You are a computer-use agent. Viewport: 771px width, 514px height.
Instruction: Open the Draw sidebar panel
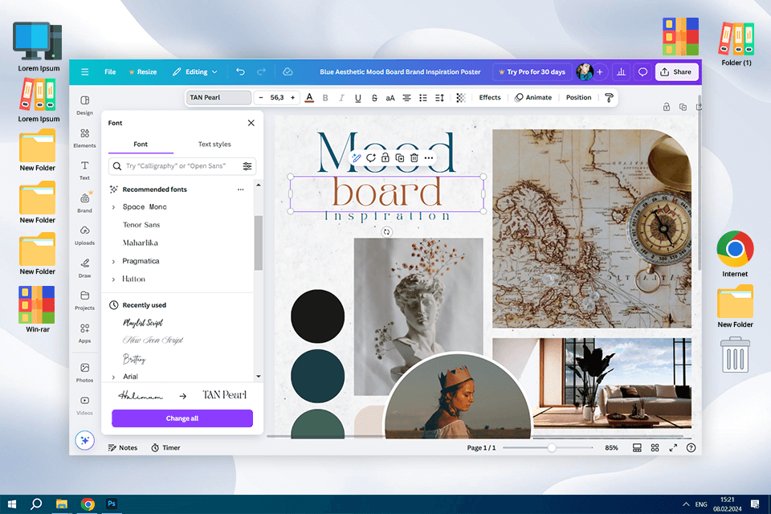(84, 267)
